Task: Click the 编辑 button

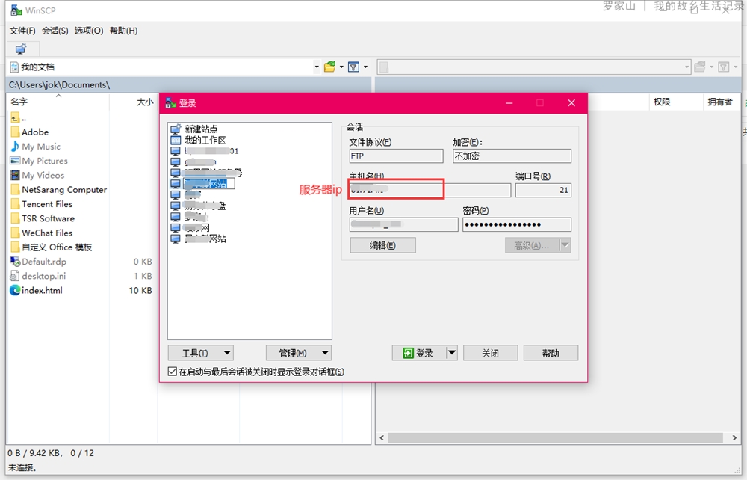Action: click(382, 245)
